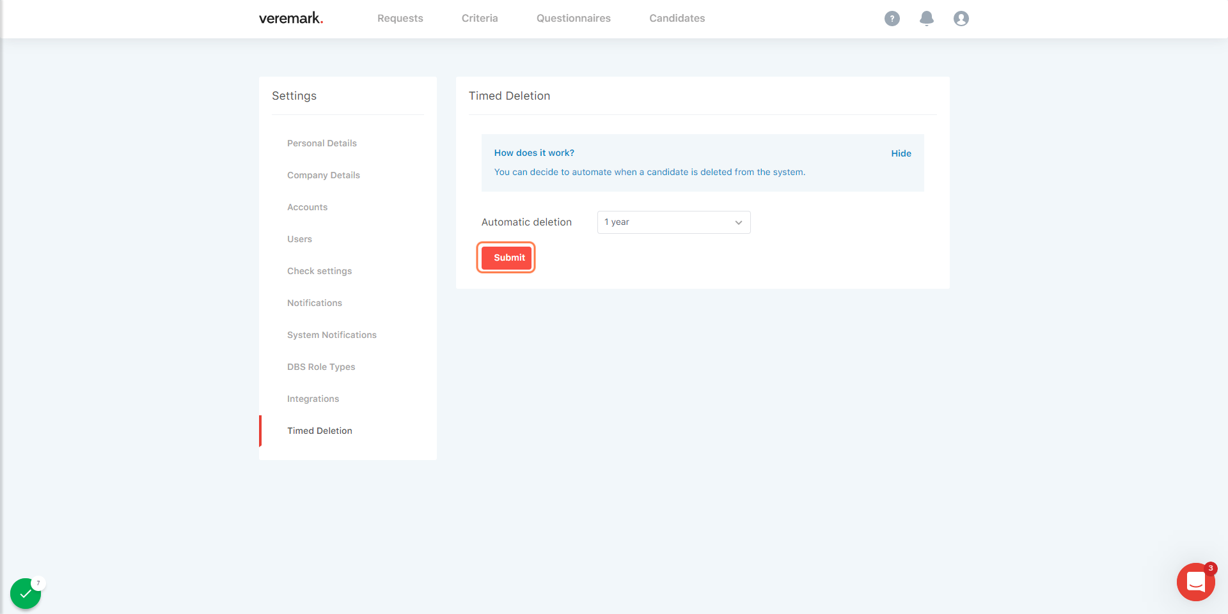Open the help question mark icon

click(x=892, y=19)
